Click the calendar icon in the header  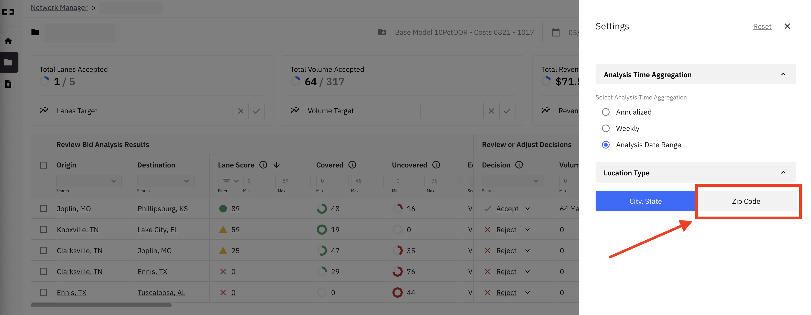click(556, 32)
